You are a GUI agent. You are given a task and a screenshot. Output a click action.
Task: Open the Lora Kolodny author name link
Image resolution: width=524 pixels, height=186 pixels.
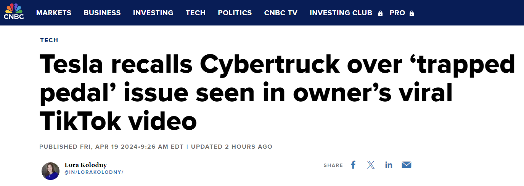(85, 165)
